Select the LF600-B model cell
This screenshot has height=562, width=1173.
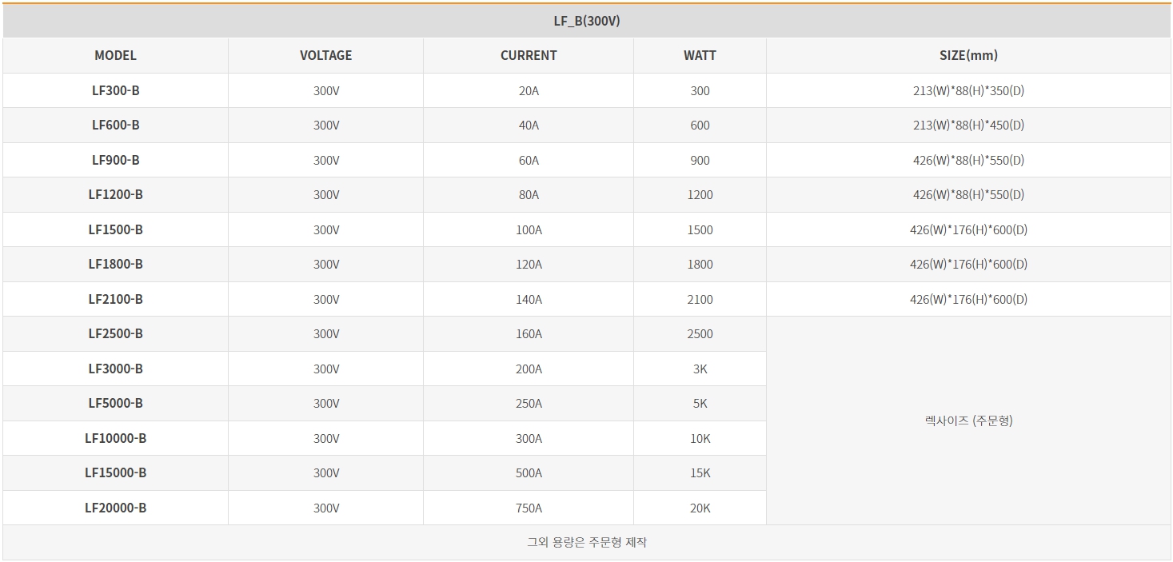tap(115, 126)
